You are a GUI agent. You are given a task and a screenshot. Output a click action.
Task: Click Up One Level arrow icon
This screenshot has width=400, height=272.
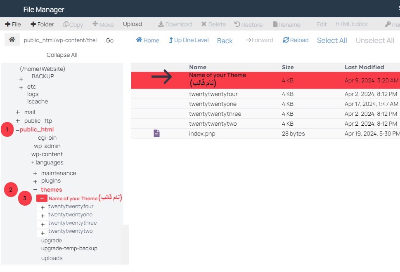click(170, 40)
